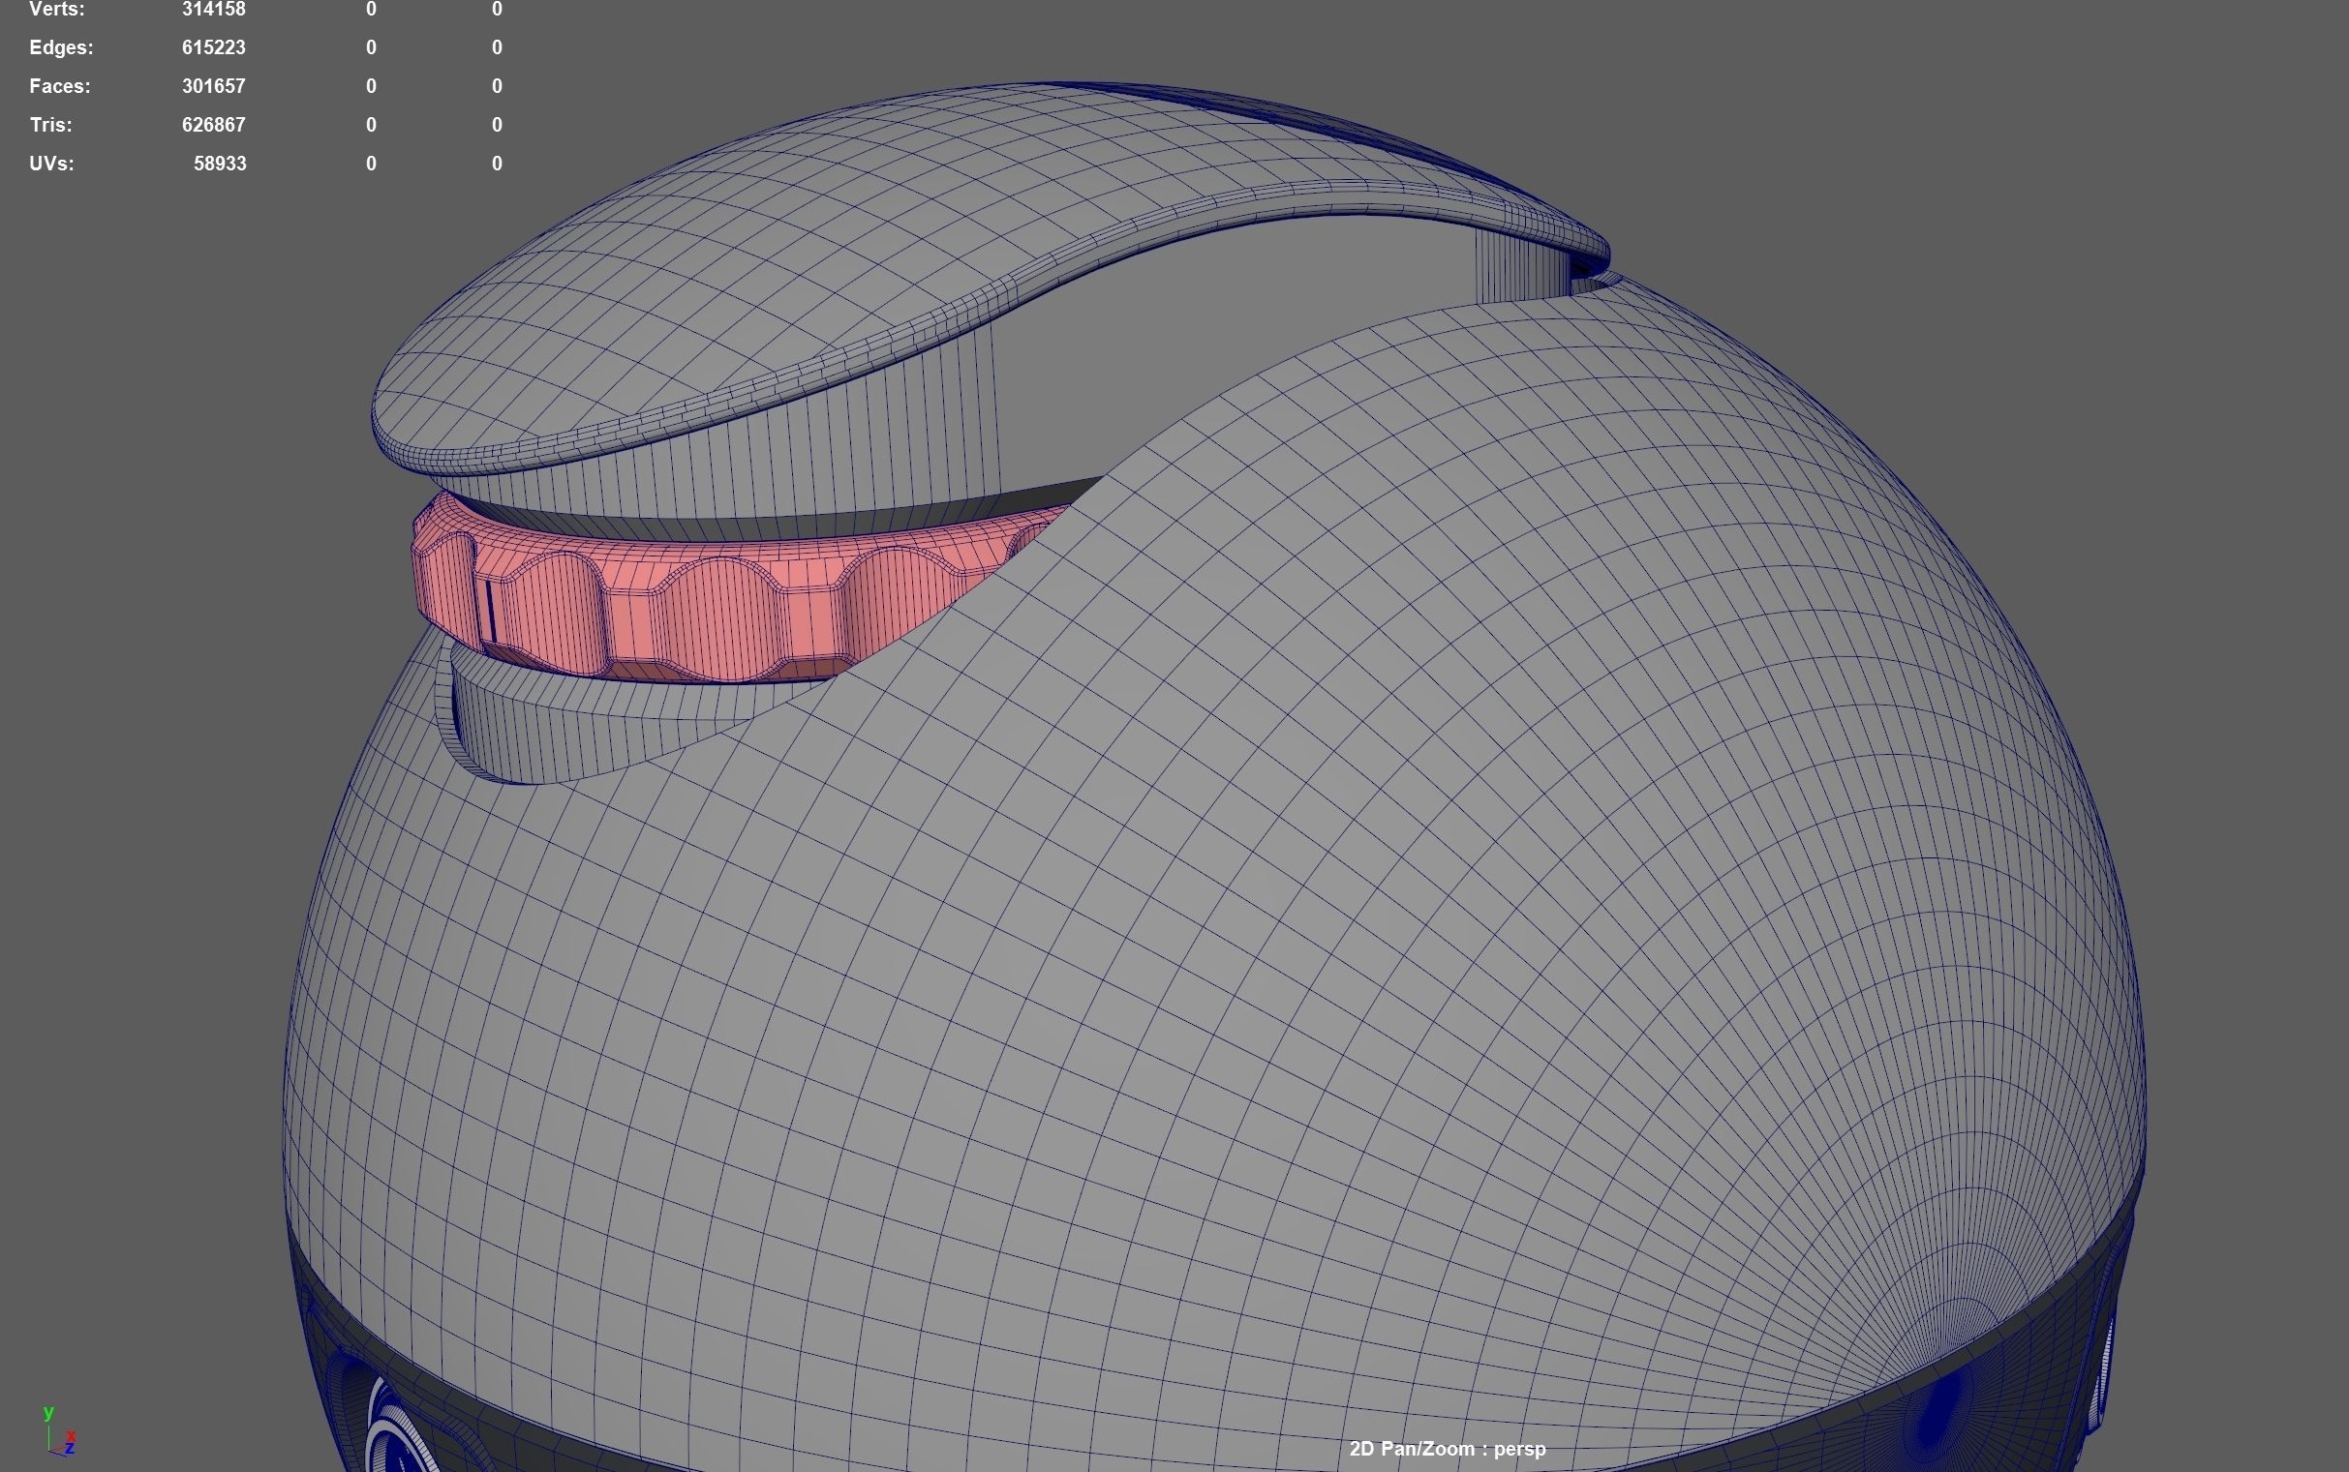Click the XYZ axis orientation gizmo
This screenshot has width=2349, height=1472.
coord(58,1431)
